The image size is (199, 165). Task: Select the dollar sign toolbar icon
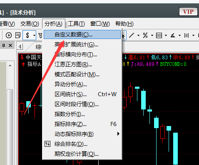pyautogui.click(x=27, y=35)
